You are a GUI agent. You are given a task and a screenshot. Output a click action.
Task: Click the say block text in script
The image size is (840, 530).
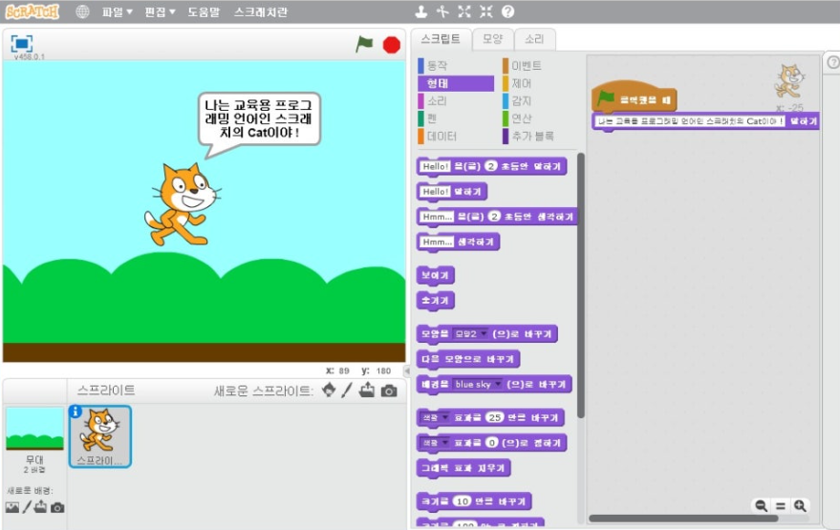pyautogui.click(x=690, y=121)
